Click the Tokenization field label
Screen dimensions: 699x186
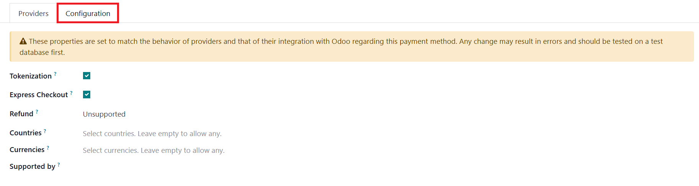click(31, 76)
